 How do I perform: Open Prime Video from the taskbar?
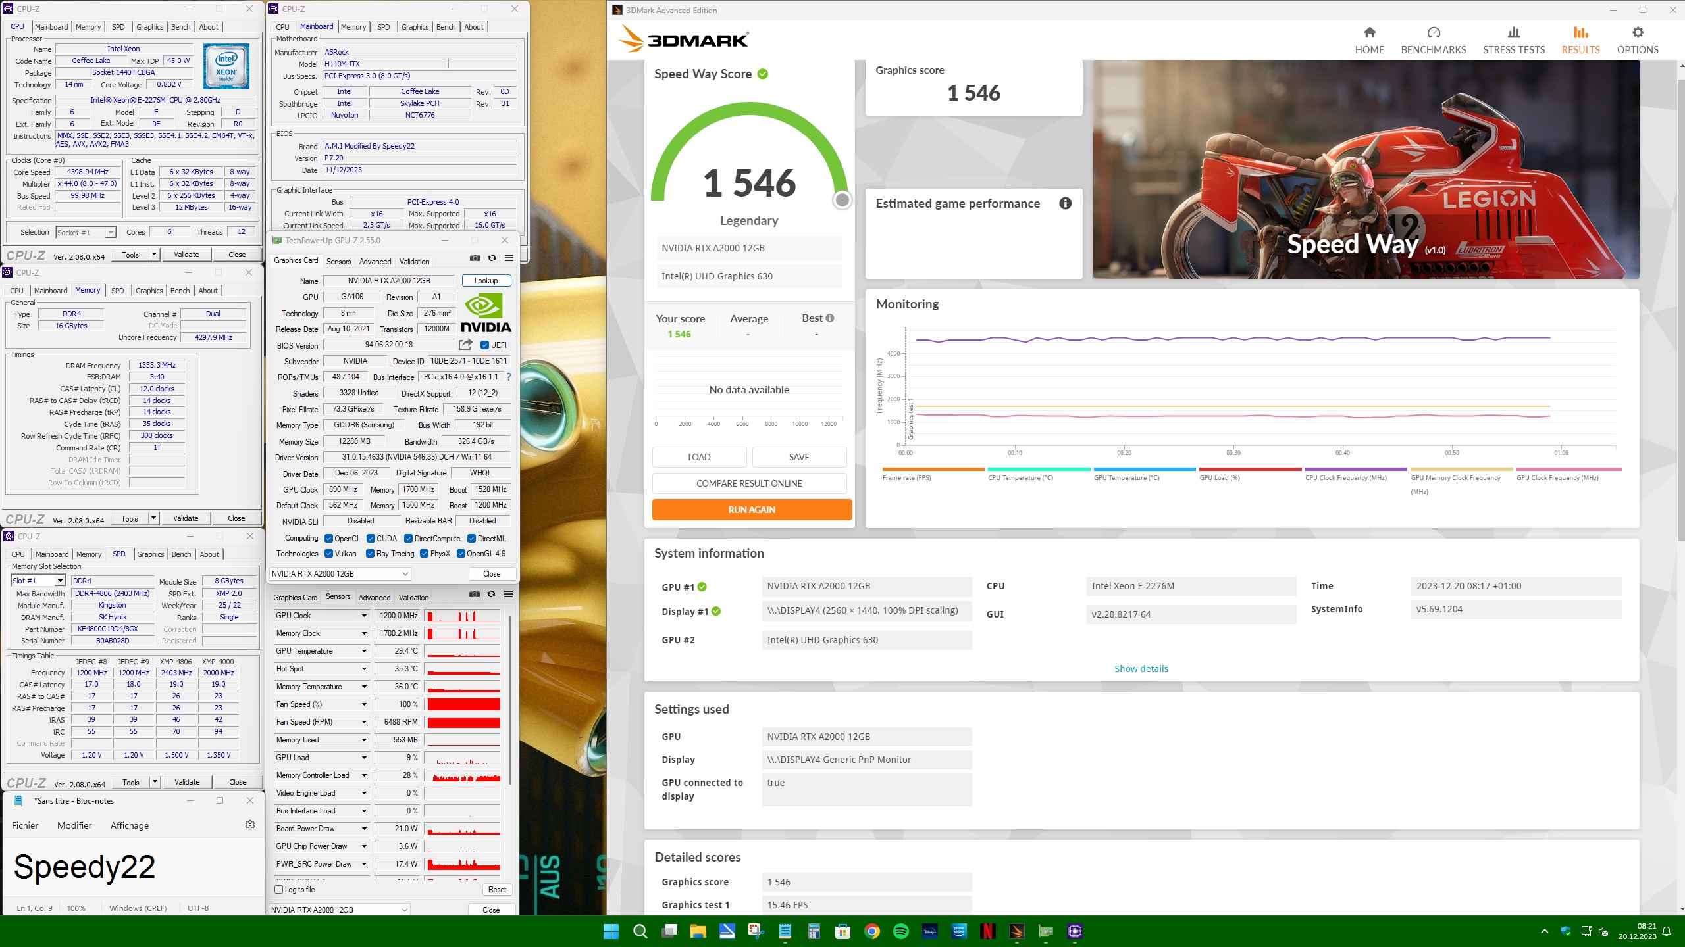coord(959,931)
